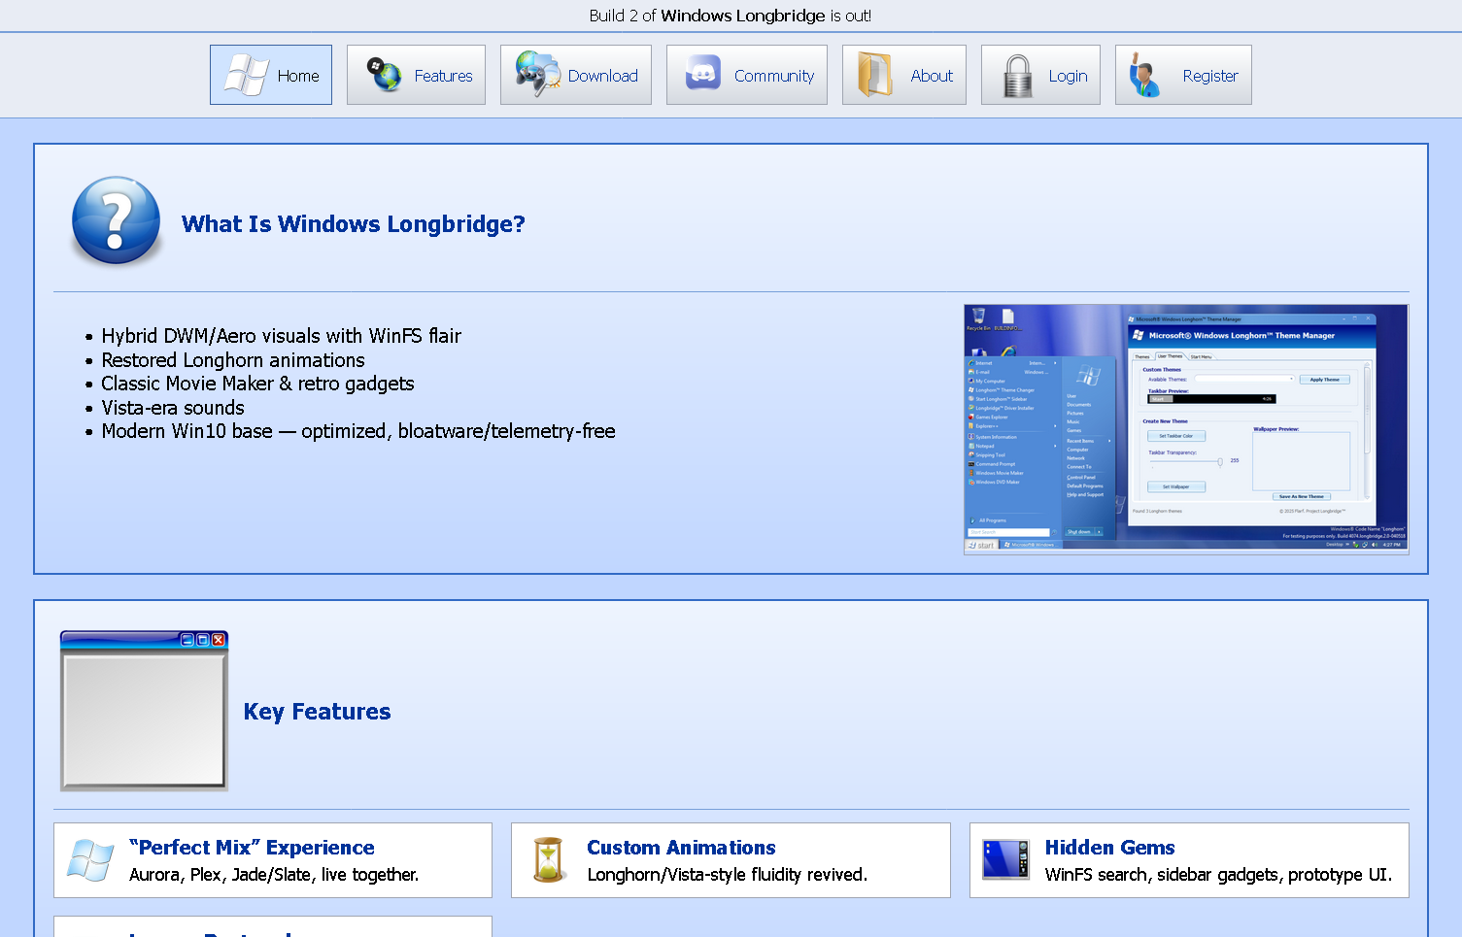Click the Hidden Gems monitor icon
The image size is (1462, 937).
(1005, 860)
